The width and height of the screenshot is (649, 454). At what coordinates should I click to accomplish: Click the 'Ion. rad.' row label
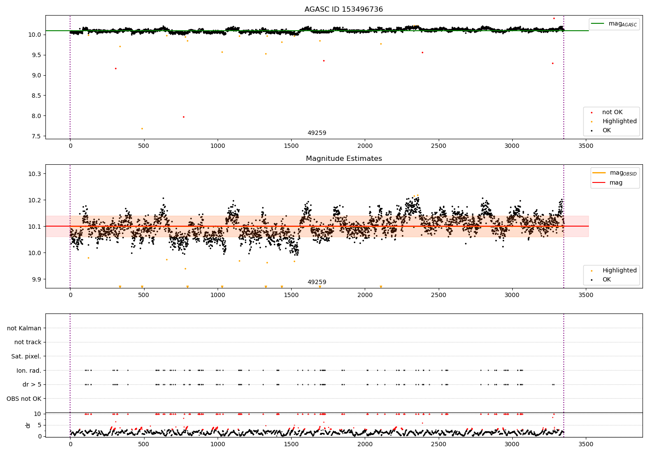click(29, 371)
